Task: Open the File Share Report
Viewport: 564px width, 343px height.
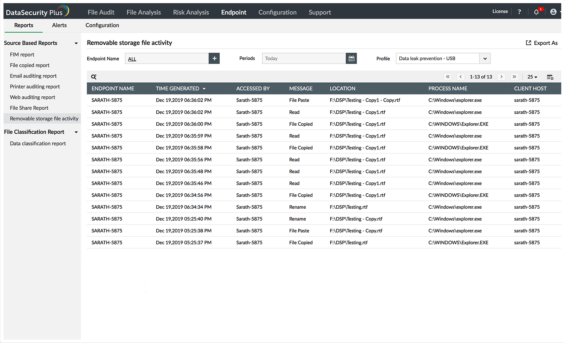Action: pos(29,108)
